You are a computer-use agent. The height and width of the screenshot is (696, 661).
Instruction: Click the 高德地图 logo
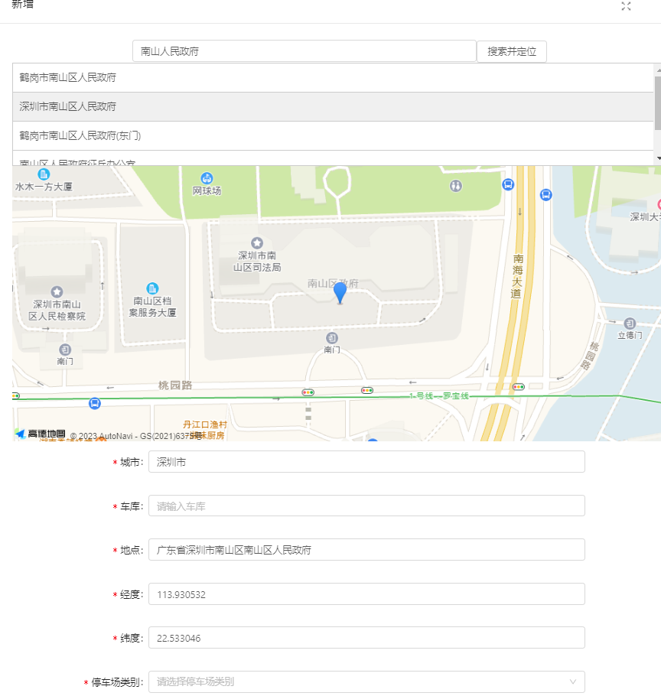pos(40,434)
